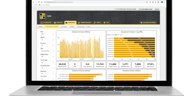Click the time zone Eastern Time text
The image size is (192, 96).
[x=126, y=9]
